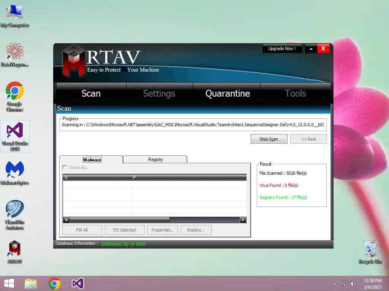Click the Explore.. button

coord(196,230)
